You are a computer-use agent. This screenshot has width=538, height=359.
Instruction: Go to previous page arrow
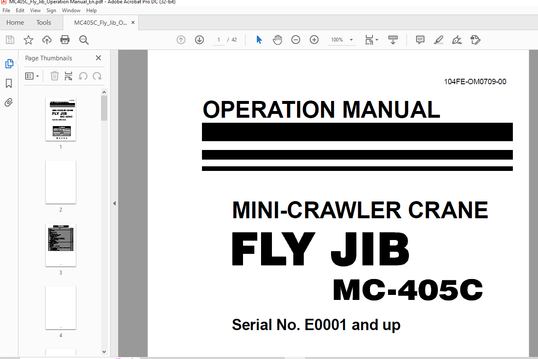(x=181, y=40)
